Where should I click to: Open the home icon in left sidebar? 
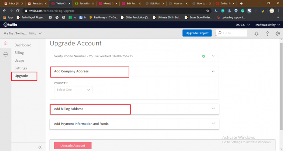(x=6, y=44)
